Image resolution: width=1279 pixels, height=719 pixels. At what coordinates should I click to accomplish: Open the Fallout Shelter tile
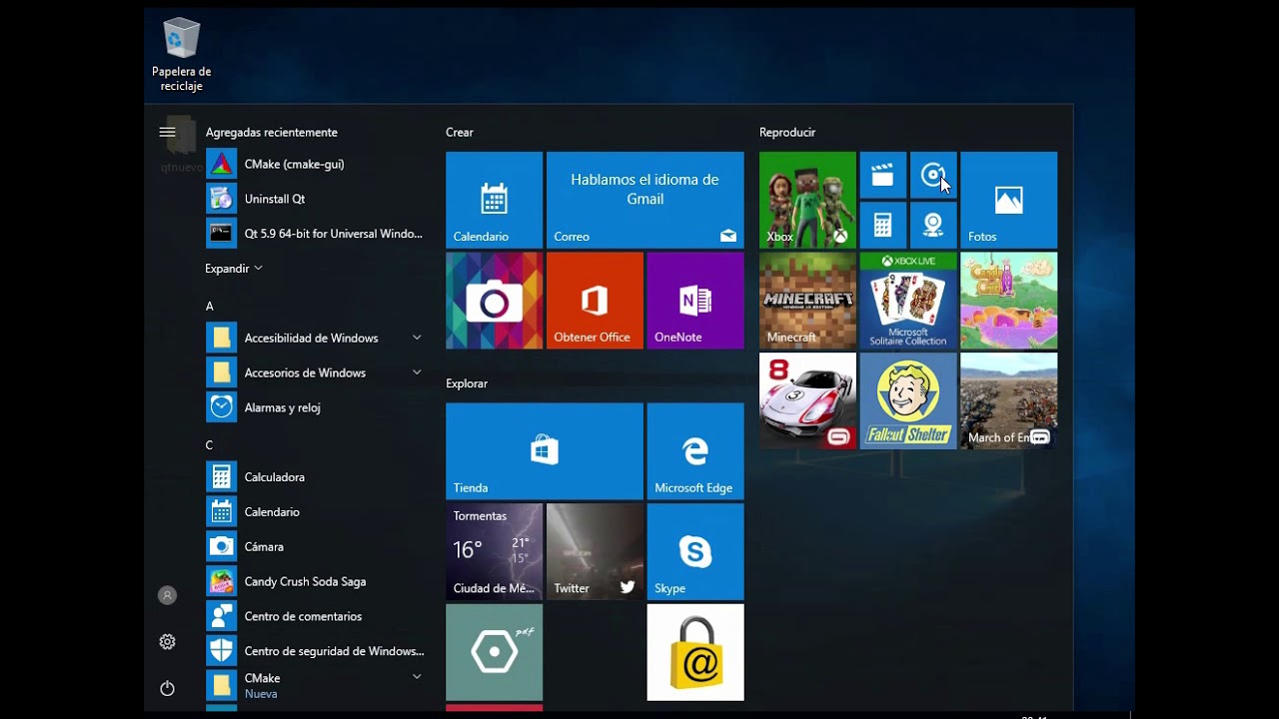908,400
